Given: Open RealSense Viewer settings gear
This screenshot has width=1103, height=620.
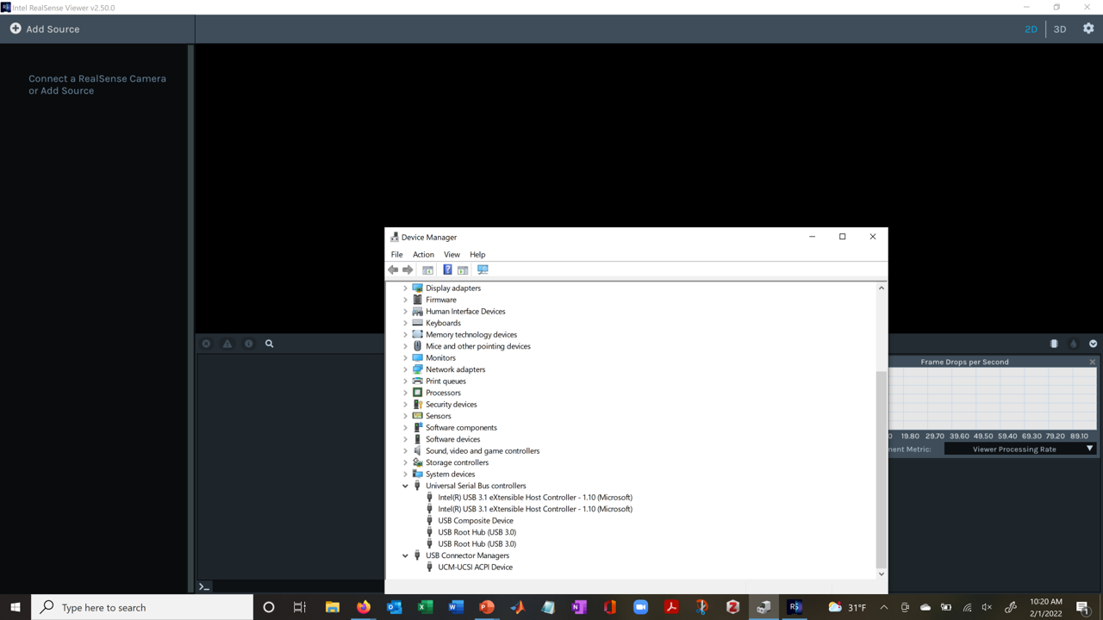Looking at the screenshot, I should (1088, 28).
